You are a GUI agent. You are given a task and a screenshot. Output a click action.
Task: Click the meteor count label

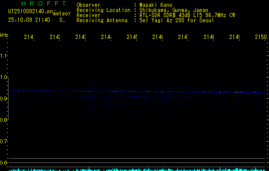62,14
